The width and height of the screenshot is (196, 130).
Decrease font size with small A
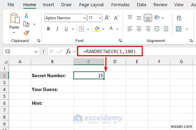coord(116,18)
